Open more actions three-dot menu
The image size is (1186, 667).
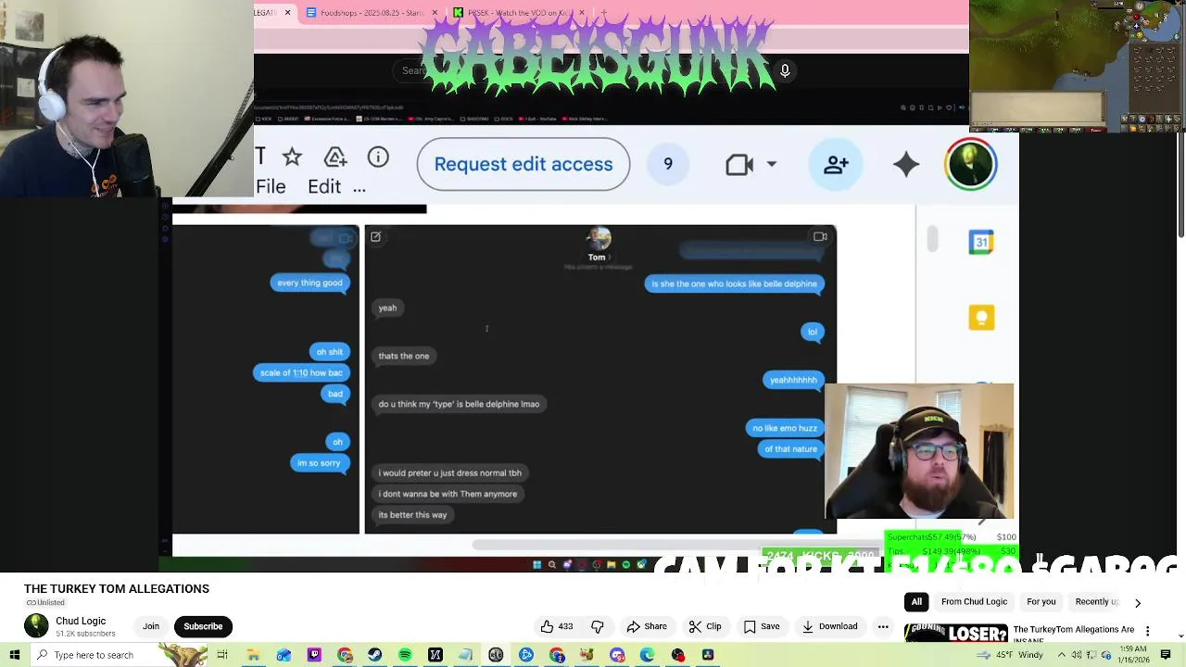click(x=883, y=626)
